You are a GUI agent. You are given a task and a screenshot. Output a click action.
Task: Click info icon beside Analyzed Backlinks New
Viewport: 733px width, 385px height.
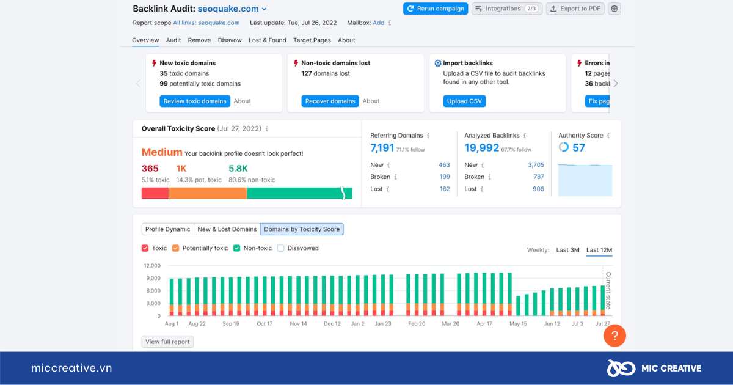click(483, 165)
